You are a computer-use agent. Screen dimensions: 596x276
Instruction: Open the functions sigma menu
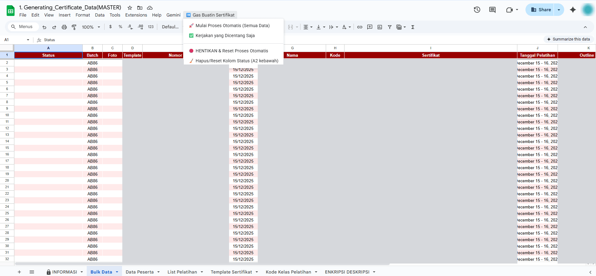[x=413, y=27]
